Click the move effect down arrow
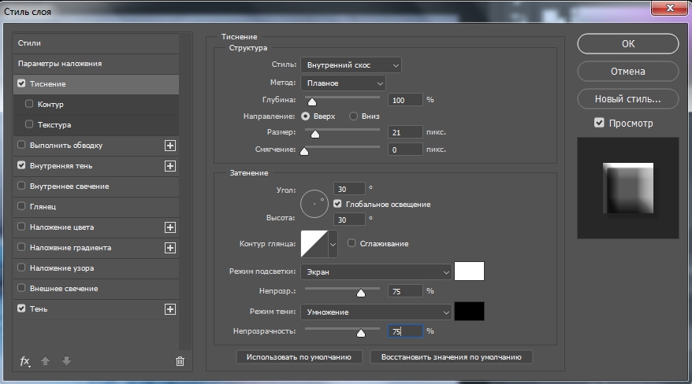Viewport: 692px width, 384px height. (66, 361)
